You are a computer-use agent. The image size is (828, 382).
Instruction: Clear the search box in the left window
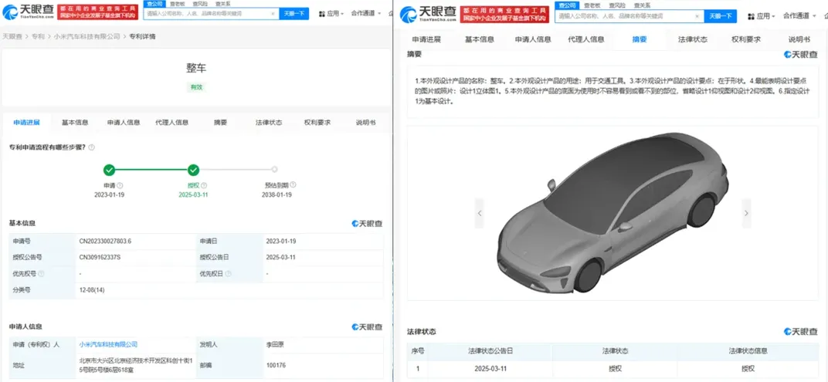click(273, 14)
